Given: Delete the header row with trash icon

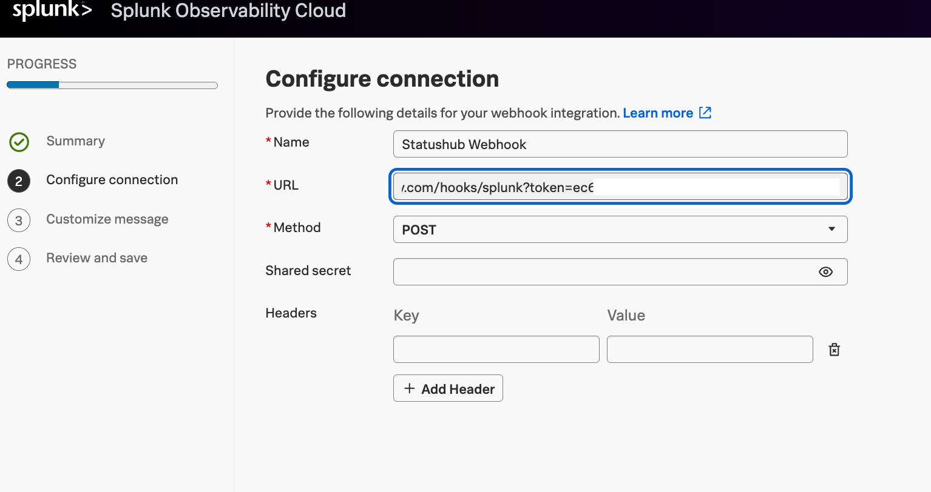Looking at the screenshot, I should (835, 350).
